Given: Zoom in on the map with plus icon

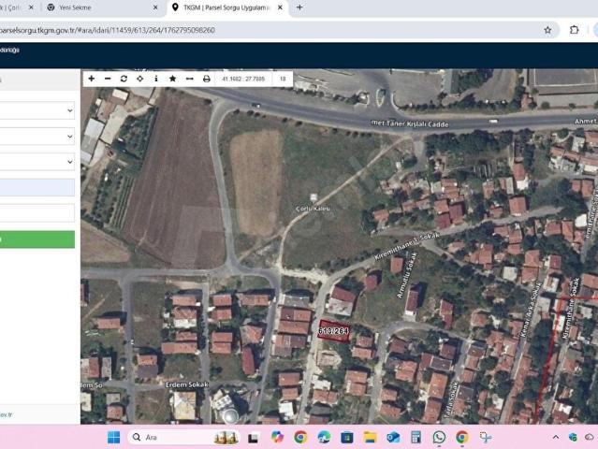Looking at the screenshot, I should click(92, 79).
